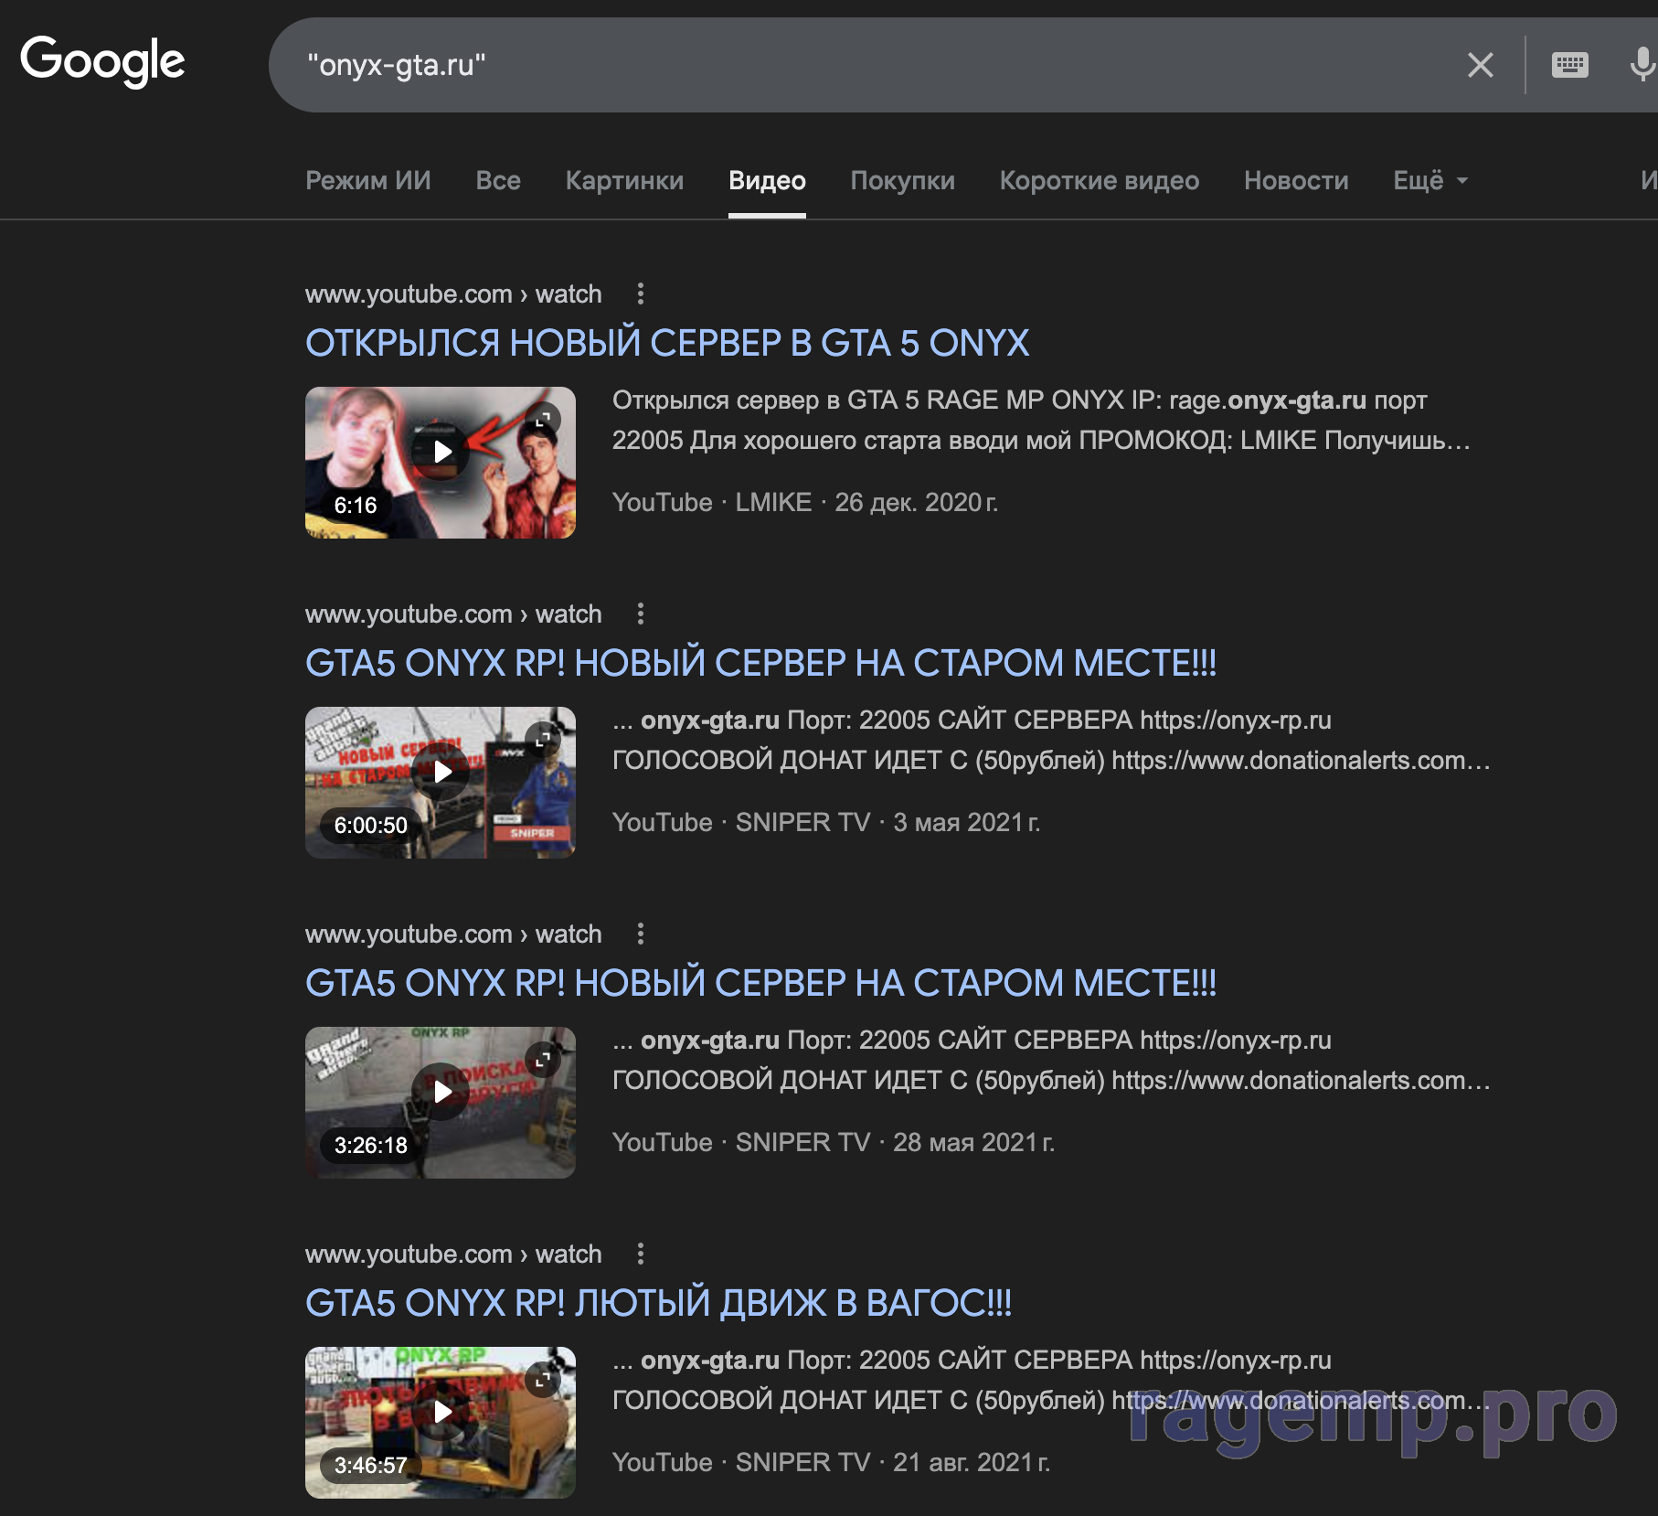
Task: Select the Короткие видео tab
Action: [x=1099, y=181]
